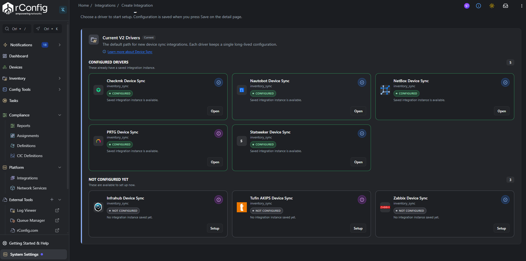The image size is (526, 261).
Task: Click PRTG card warning status icon
Action: click(x=219, y=133)
